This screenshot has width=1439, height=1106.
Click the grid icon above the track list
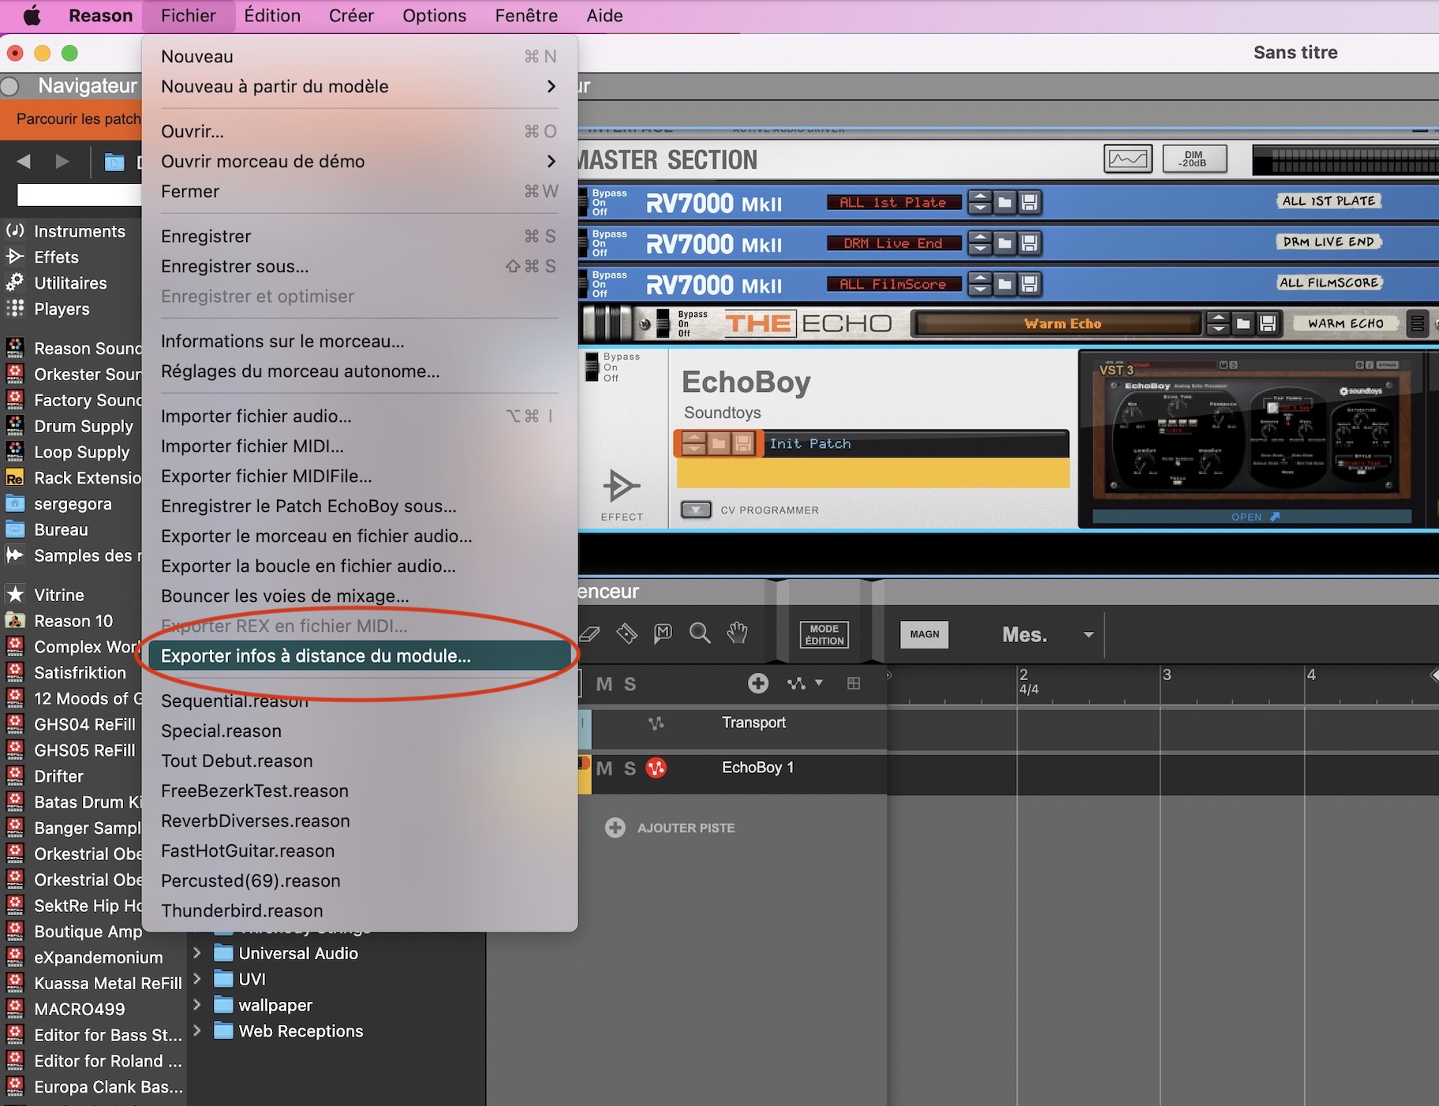click(854, 683)
